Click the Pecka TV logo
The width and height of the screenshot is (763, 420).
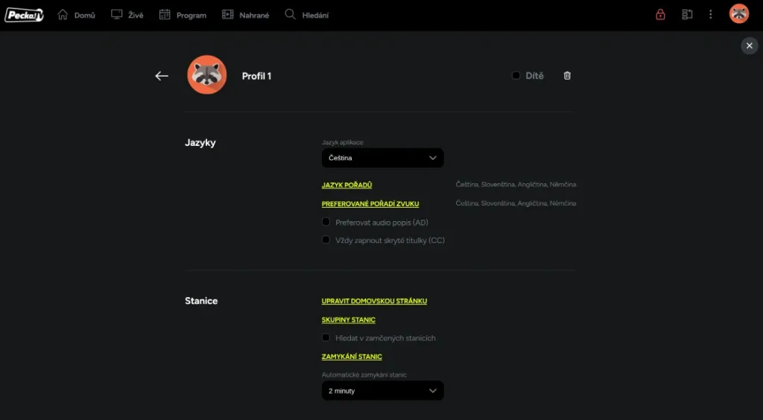point(24,15)
